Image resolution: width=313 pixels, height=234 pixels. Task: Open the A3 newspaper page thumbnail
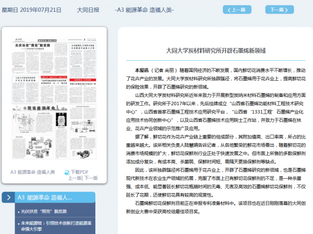click(54, 98)
